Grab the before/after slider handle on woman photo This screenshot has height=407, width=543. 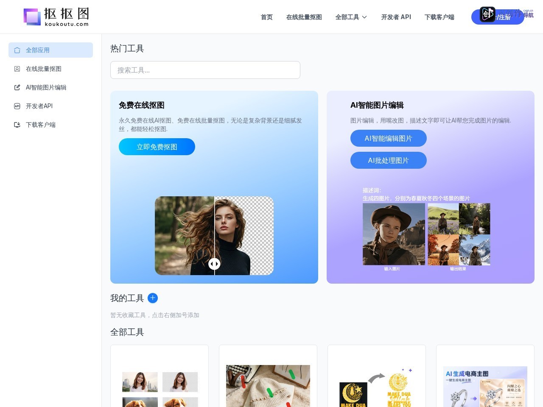(214, 264)
